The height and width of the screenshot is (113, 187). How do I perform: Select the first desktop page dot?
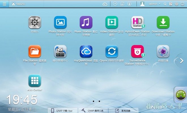pyautogui.click(x=88, y=101)
